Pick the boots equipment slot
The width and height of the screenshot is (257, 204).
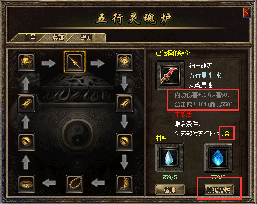tap(125, 184)
